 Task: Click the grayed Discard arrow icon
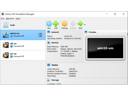tap(73, 24)
